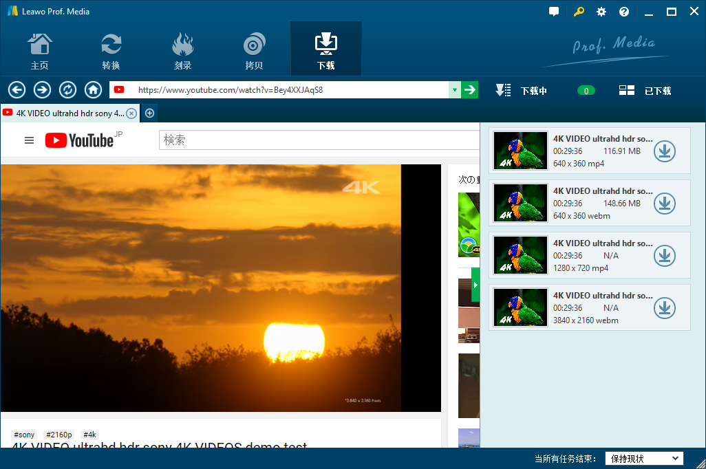Click the 116.91 MB file size text

(622, 151)
